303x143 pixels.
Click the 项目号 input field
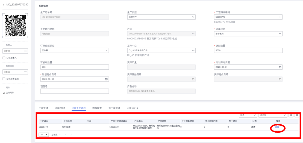pyautogui.click(x=75, y=91)
